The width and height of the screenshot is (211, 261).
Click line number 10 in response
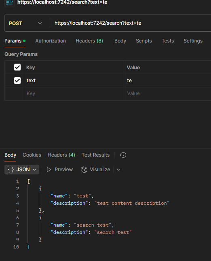tap(16, 247)
